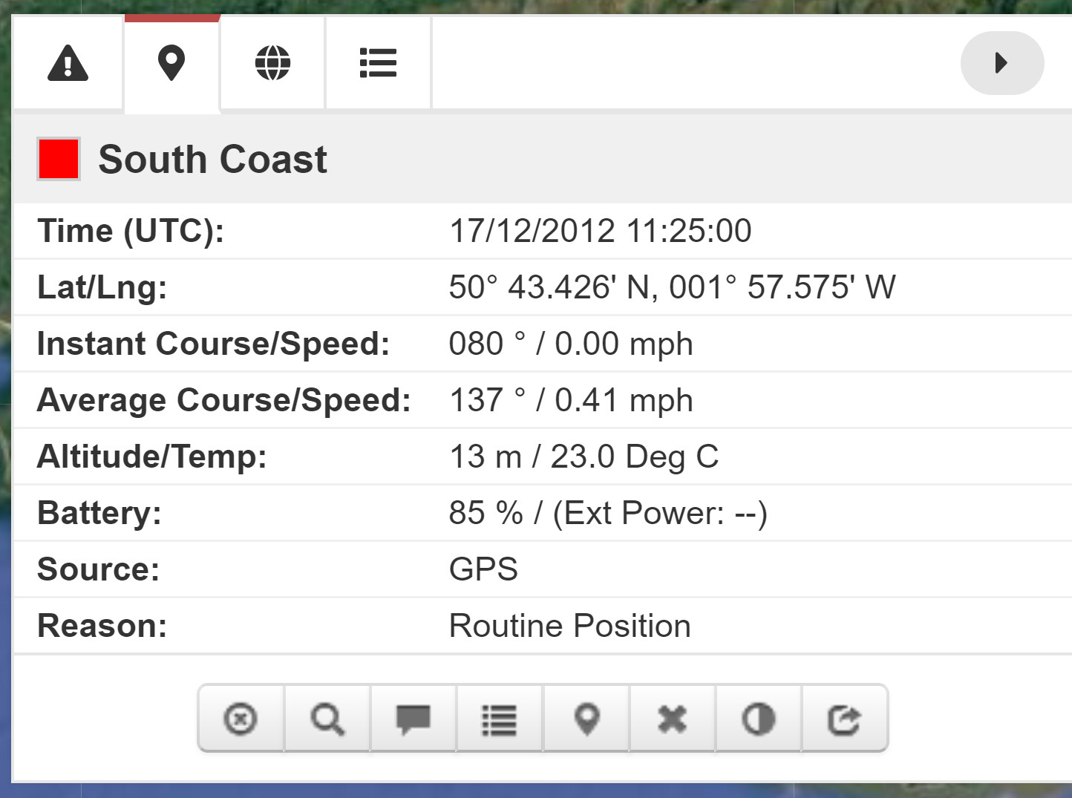Click the Average Course/Speed: label
Image resolution: width=1072 pixels, height=798 pixels.
[x=223, y=401]
